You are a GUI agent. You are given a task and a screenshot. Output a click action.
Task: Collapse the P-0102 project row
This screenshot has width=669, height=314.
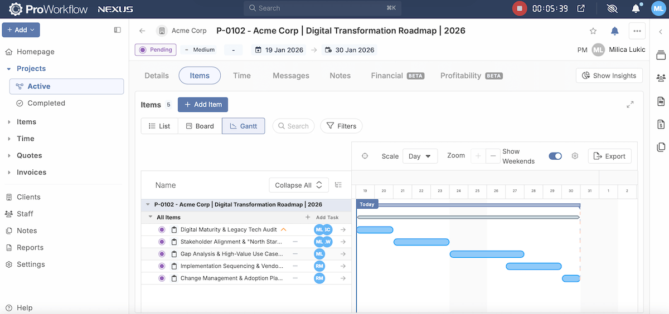pos(148,204)
